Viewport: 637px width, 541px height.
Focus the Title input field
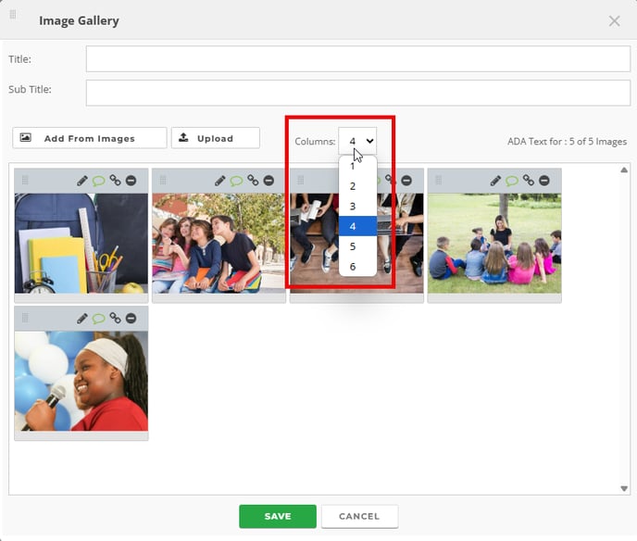point(358,59)
